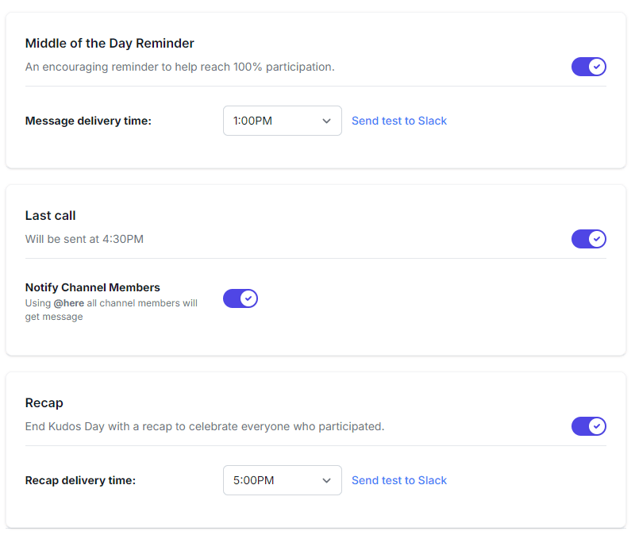Click the Notify Channel Members label
The width and height of the screenshot is (635, 535).
tap(92, 287)
